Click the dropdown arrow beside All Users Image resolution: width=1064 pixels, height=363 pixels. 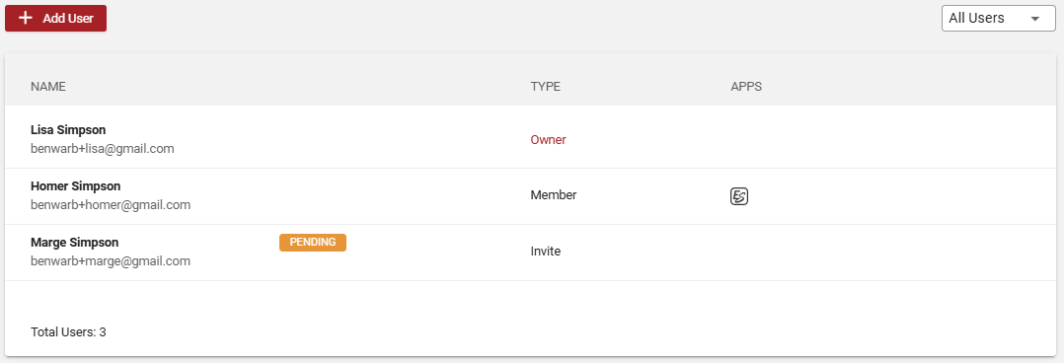[x=1034, y=19]
